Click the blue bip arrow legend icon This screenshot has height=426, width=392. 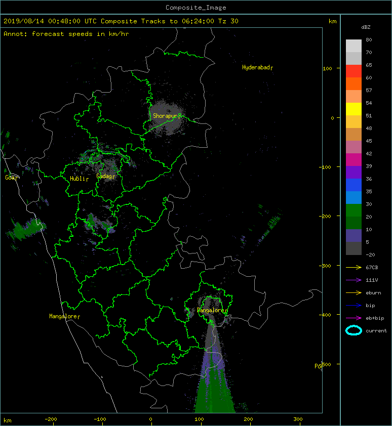[354, 306]
